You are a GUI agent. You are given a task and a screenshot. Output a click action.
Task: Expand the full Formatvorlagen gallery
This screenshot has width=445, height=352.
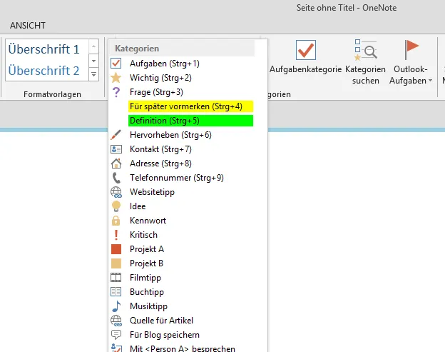tap(93, 74)
